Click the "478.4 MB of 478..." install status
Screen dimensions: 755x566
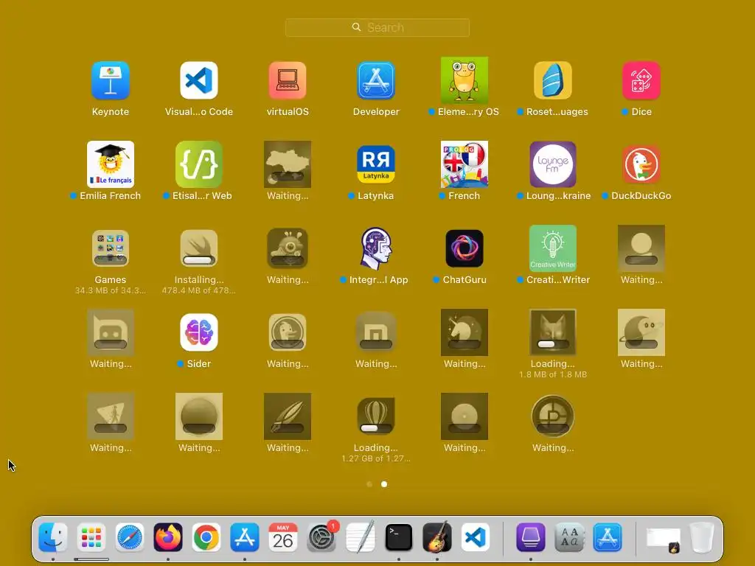point(199,290)
